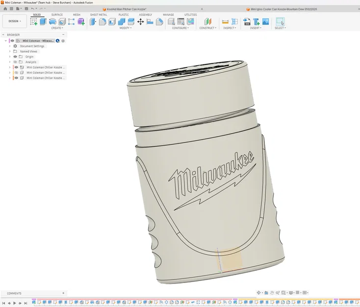Expand Document Settings

[x=10, y=46]
